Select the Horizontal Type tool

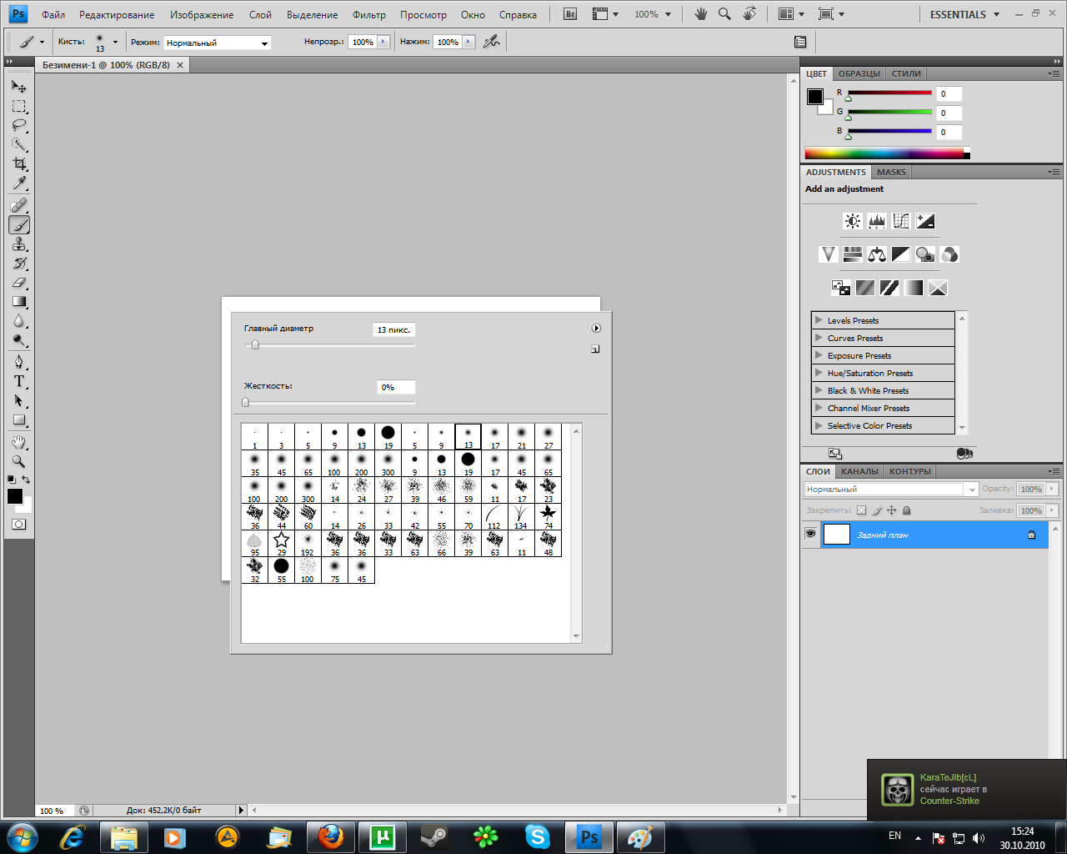[x=19, y=381]
